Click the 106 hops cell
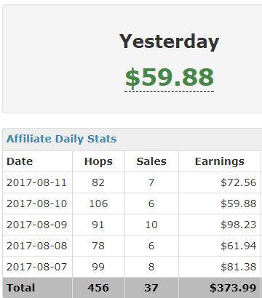The height and width of the screenshot is (298, 262). (x=98, y=204)
